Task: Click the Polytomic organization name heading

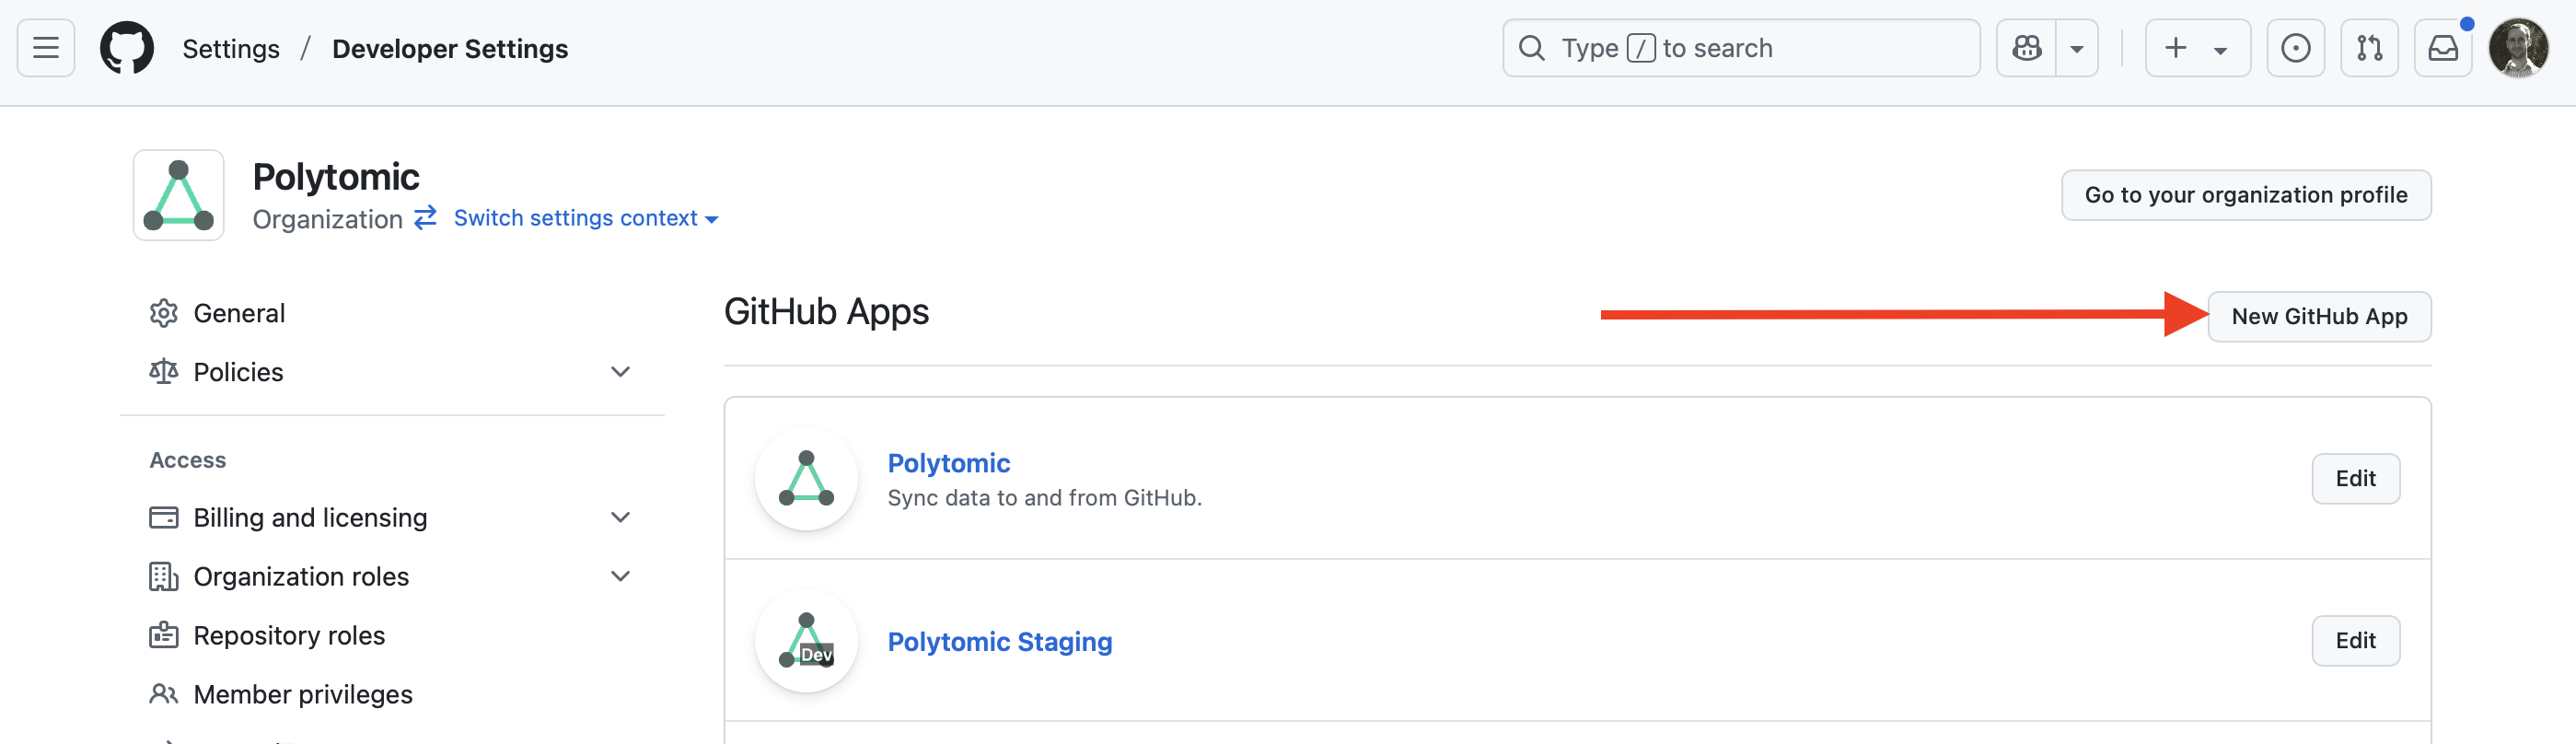Action: pos(336,177)
